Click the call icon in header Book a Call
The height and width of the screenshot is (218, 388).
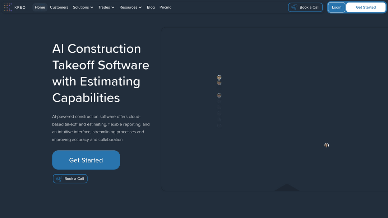294,8
